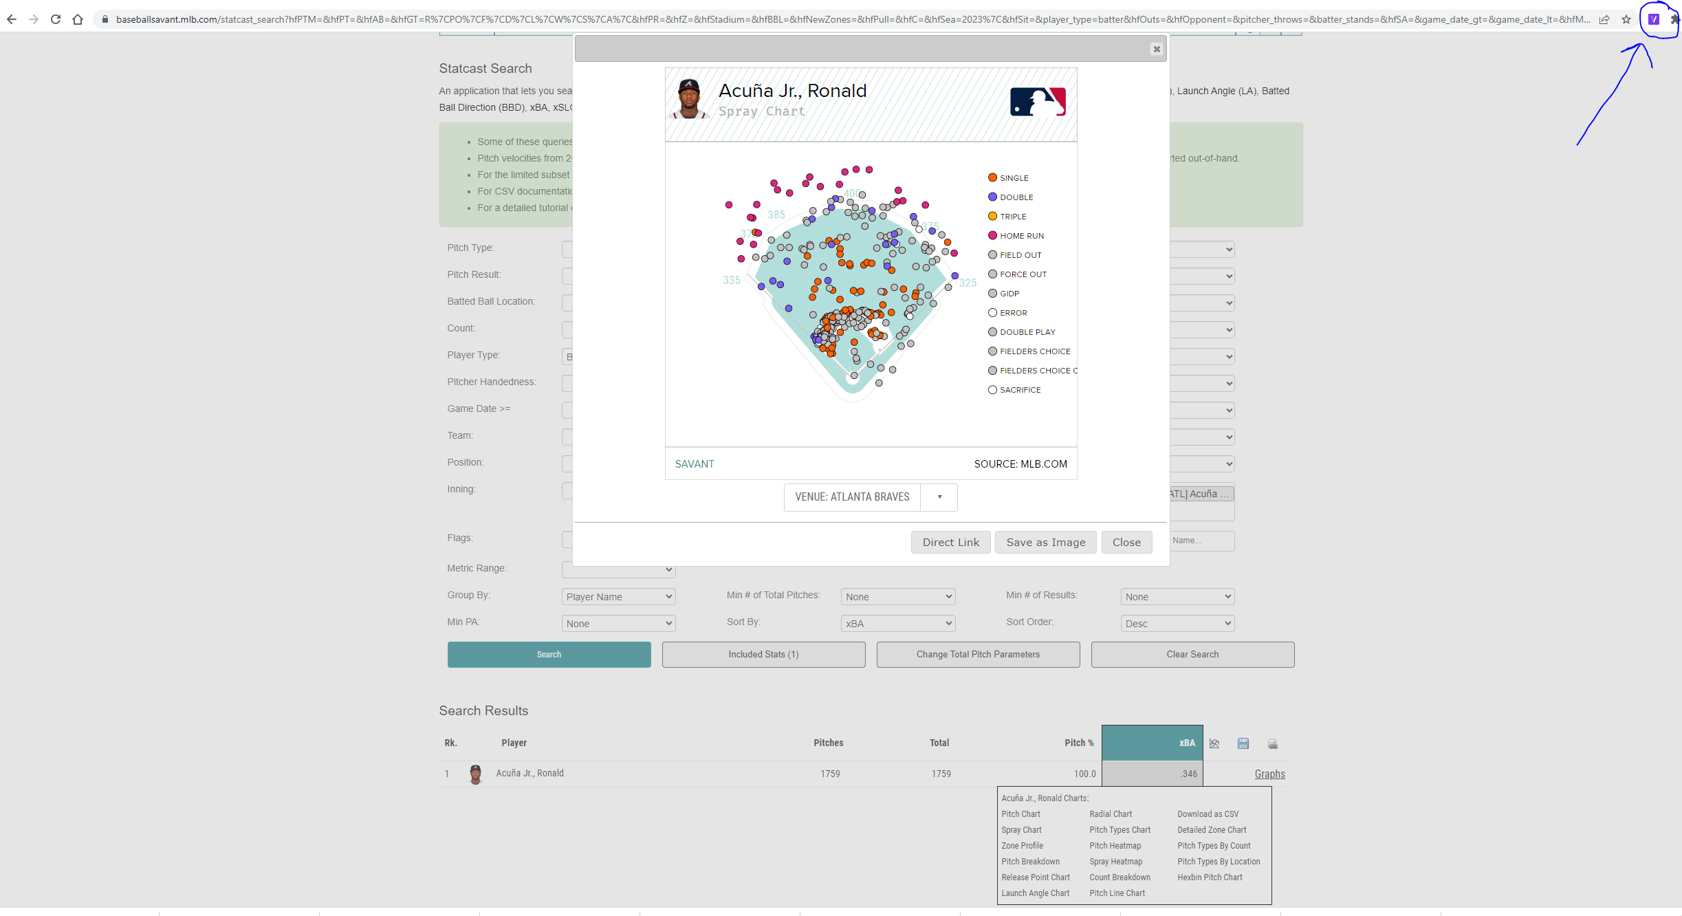Toggle SINGLE legend entry in spray chart

(1014, 178)
